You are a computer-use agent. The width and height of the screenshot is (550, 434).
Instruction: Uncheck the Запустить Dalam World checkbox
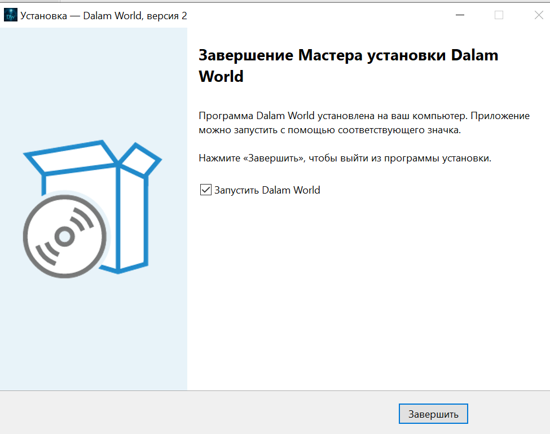(x=205, y=190)
